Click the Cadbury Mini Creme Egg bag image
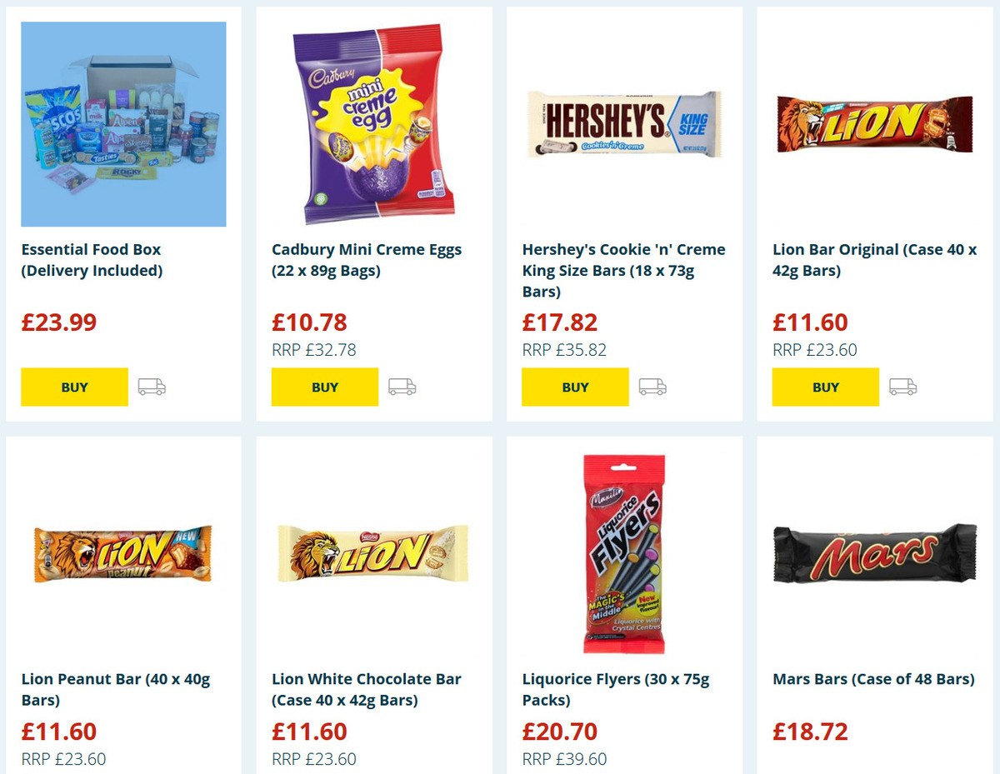 tap(373, 122)
